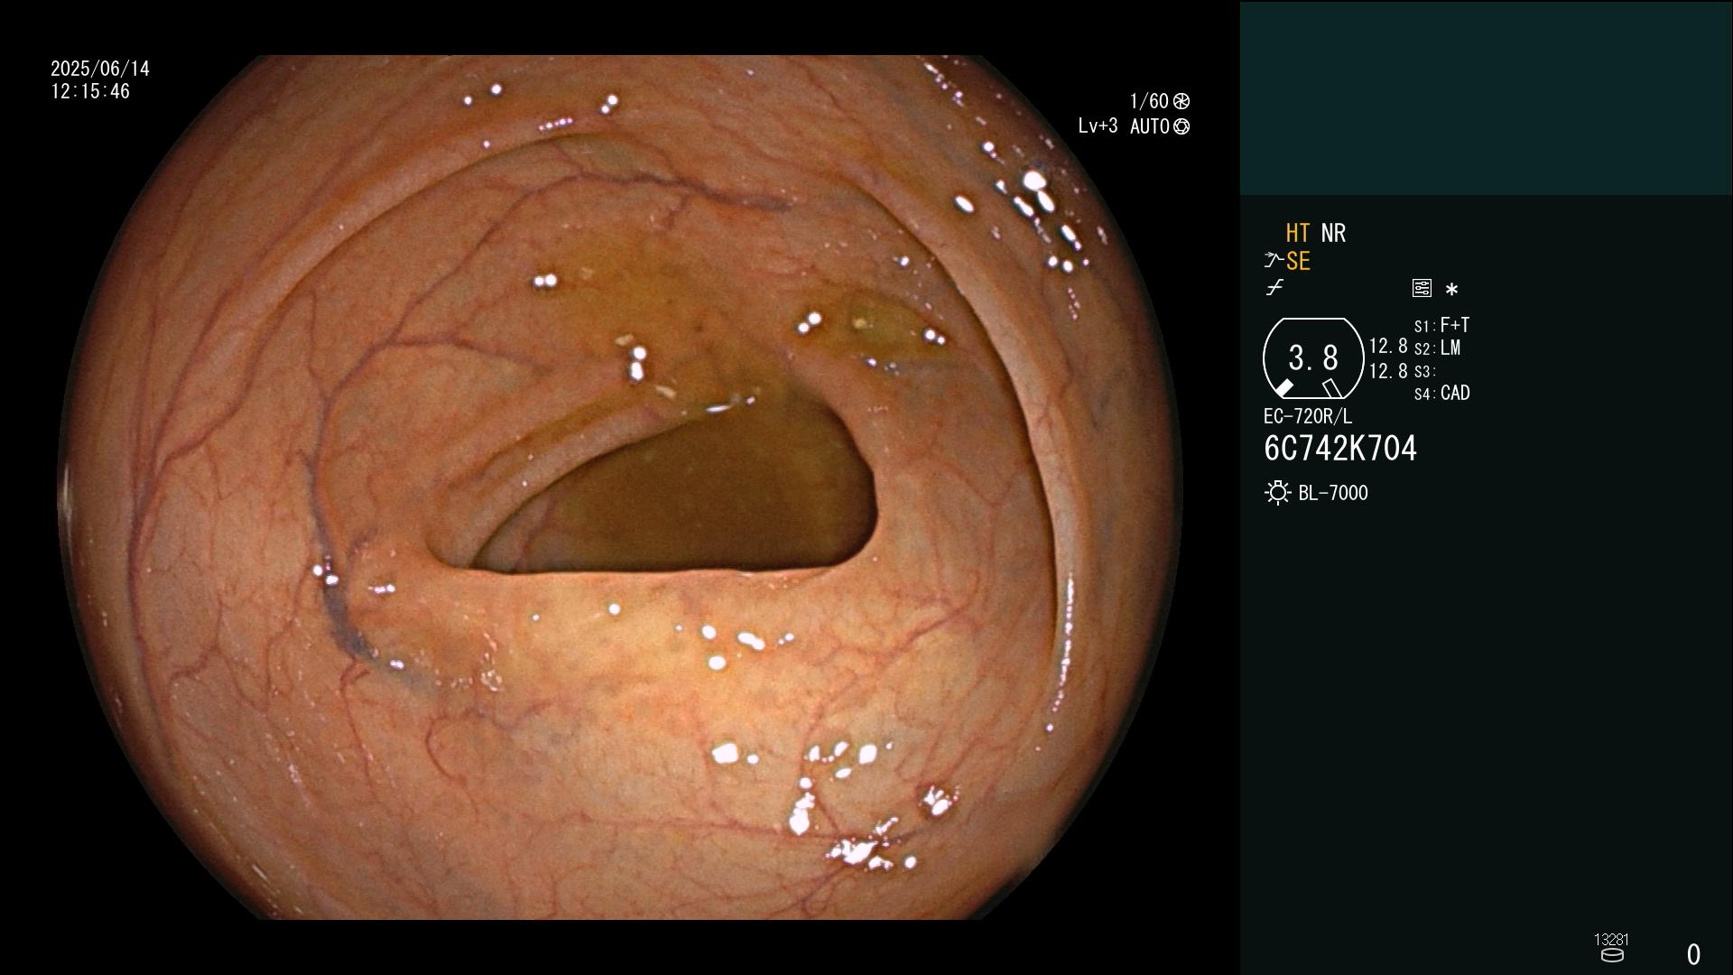Click the scope tip diagram showing 3.8
The width and height of the screenshot is (1733, 975).
point(1313,358)
